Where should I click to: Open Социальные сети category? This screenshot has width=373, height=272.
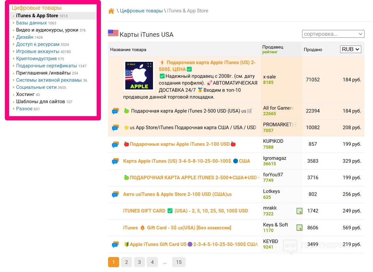click(x=36, y=87)
